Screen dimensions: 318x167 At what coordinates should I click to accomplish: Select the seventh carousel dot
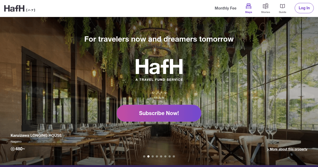(x=170, y=156)
